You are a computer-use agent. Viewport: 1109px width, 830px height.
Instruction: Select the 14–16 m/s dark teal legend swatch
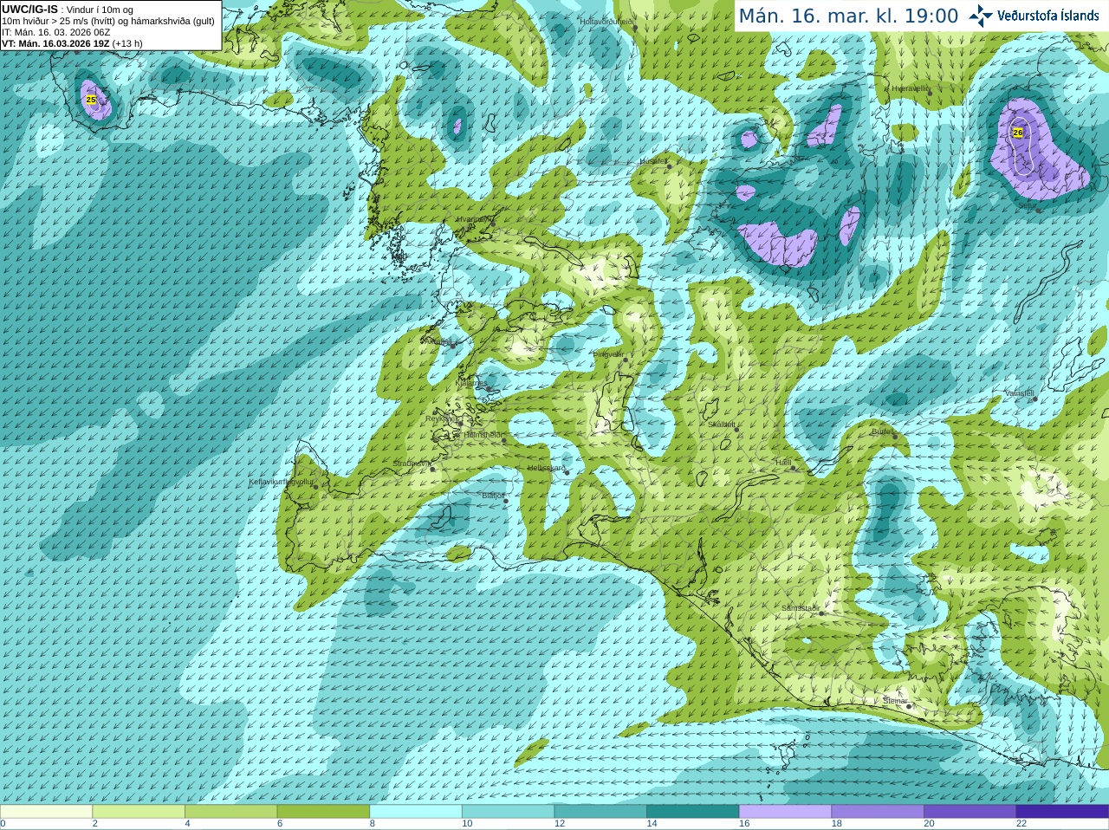tap(693, 811)
